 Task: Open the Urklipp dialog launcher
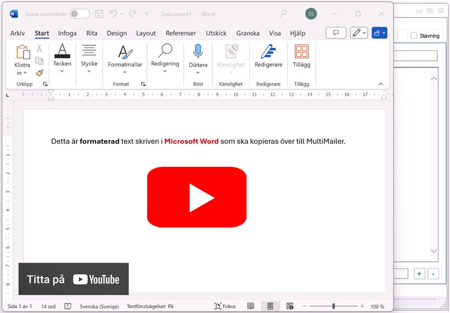tap(45, 84)
